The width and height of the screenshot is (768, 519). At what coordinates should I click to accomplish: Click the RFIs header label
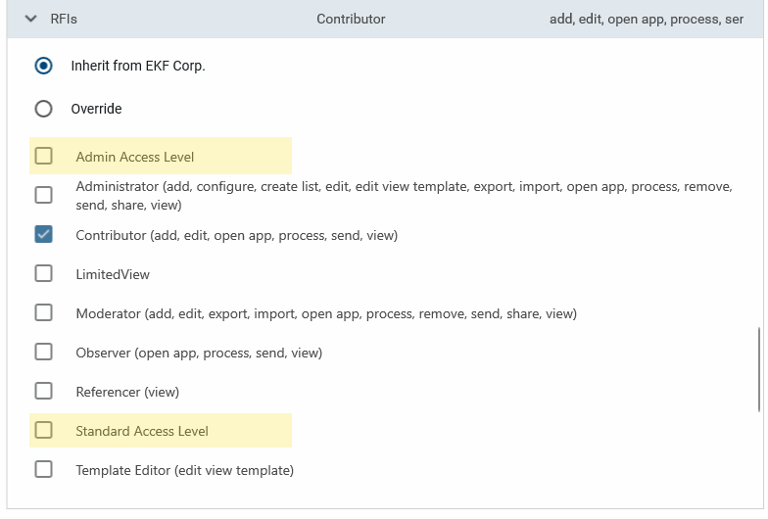[64, 19]
